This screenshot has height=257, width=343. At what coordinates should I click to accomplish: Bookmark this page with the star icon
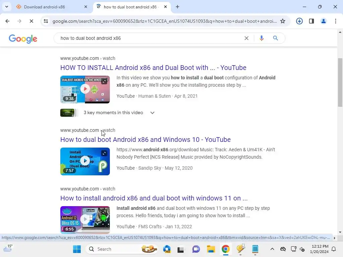(x=283, y=21)
